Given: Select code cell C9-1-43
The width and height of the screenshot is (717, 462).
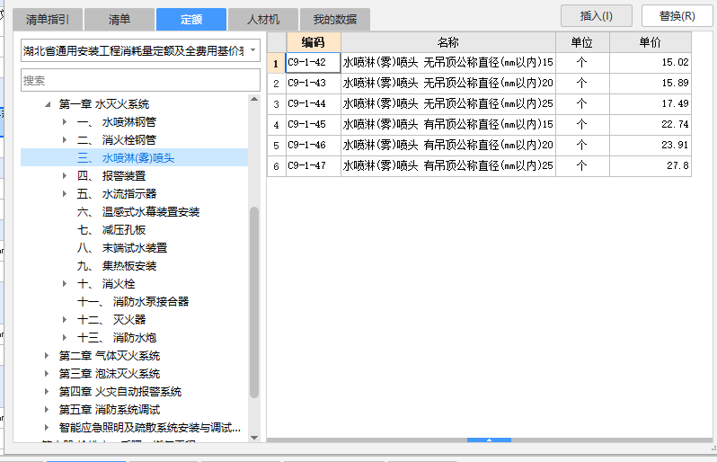Looking at the screenshot, I should click(x=314, y=84).
